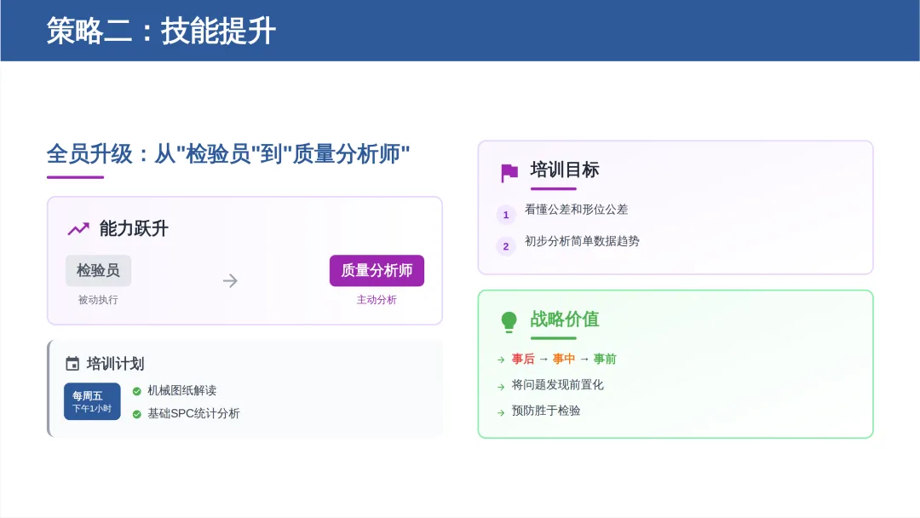The width and height of the screenshot is (920, 518).
Task: Click the numbered circle 1 badge
Action: point(506,215)
